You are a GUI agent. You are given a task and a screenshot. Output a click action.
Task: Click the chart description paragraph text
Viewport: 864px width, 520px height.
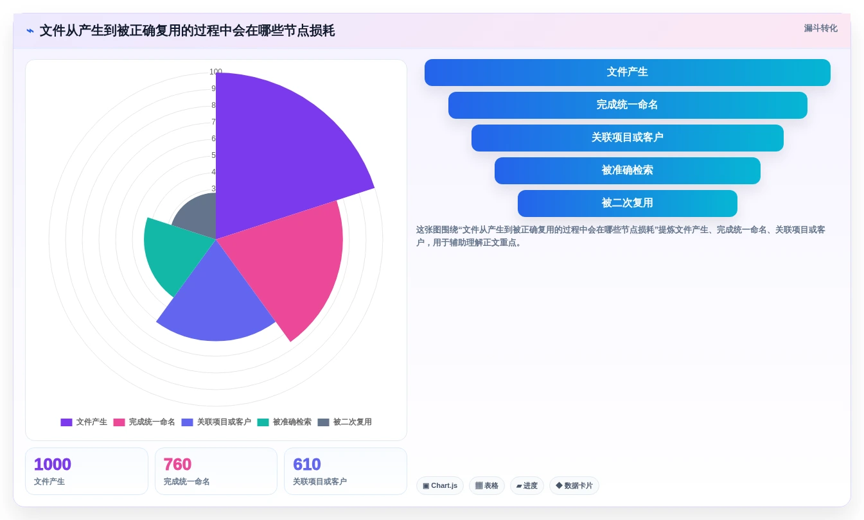[621, 236]
